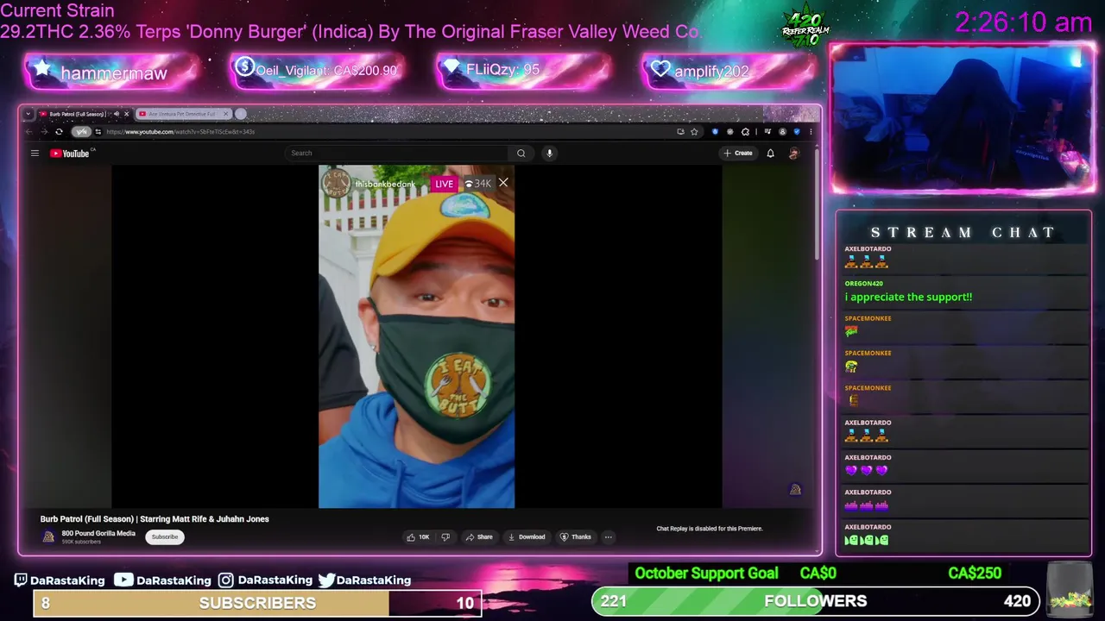This screenshot has height=621, width=1105.
Task: Open a new browser tab
Action: (241, 114)
